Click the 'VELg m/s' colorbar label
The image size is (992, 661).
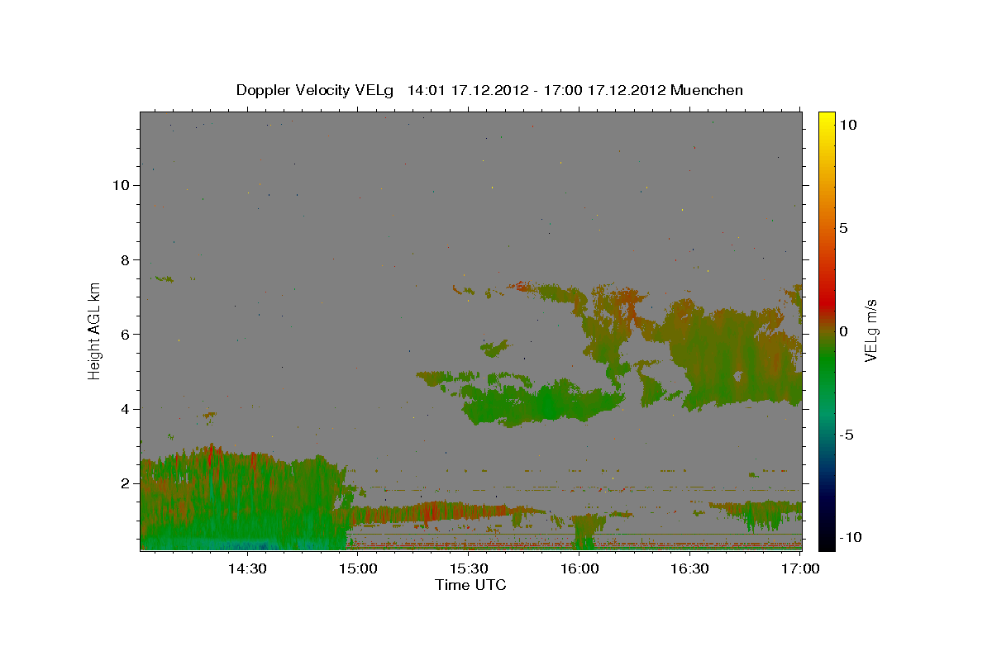coord(870,331)
